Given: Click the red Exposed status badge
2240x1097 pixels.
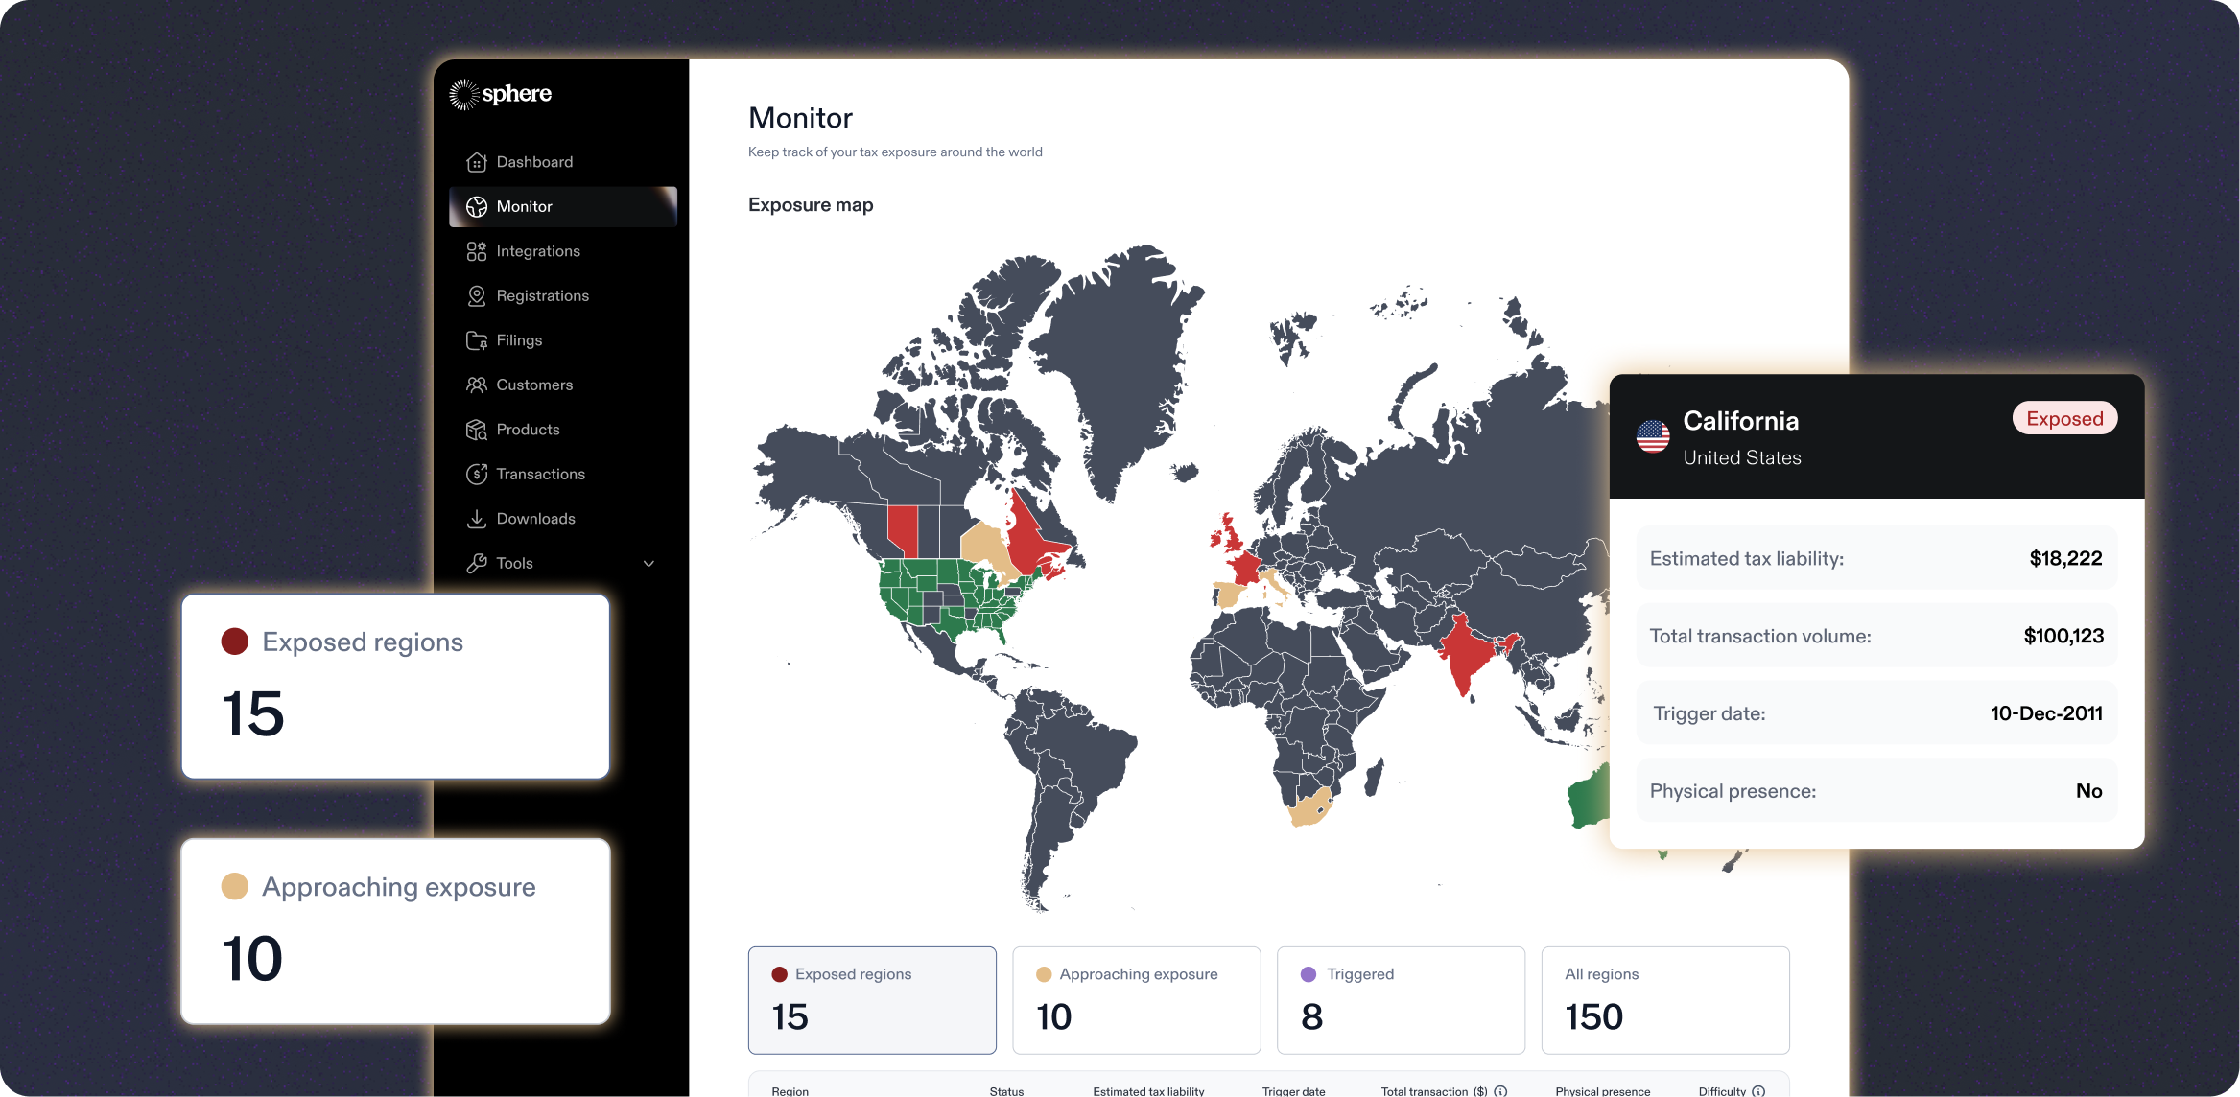Looking at the screenshot, I should (2063, 419).
